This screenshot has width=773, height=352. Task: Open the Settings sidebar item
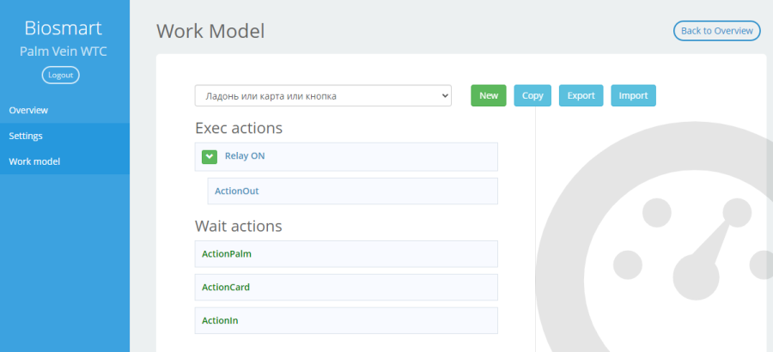tap(64, 136)
